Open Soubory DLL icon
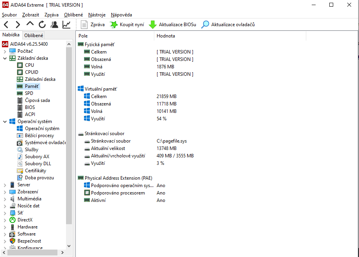 click(x=20, y=164)
